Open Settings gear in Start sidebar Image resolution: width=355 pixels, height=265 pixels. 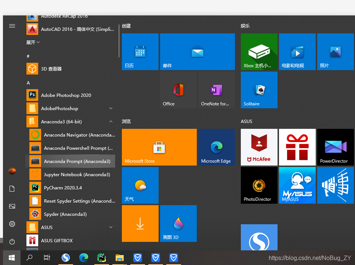coord(12,224)
